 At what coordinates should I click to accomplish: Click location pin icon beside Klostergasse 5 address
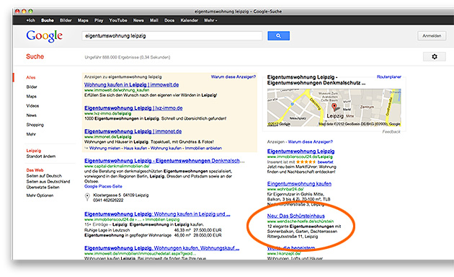(87, 197)
